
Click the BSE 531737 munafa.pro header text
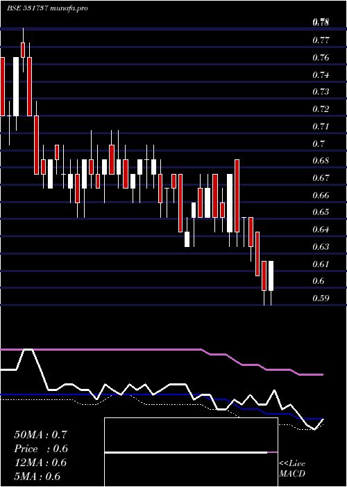[47, 8]
